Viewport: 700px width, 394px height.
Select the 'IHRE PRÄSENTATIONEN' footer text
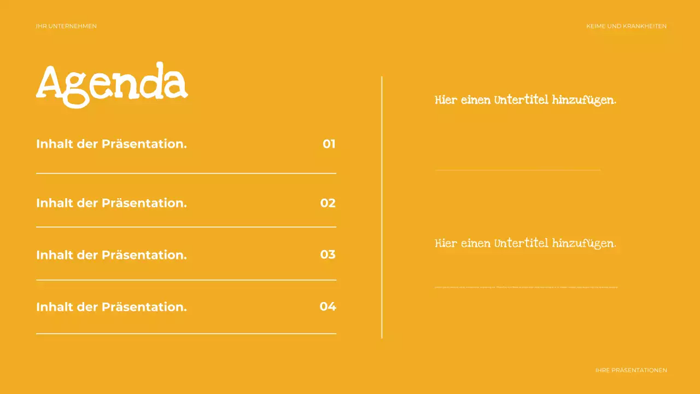[x=631, y=370]
